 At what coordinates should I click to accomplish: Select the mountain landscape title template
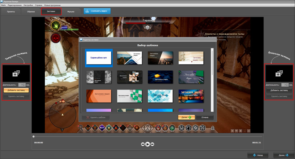pyautogui.click(x=130, y=58)
